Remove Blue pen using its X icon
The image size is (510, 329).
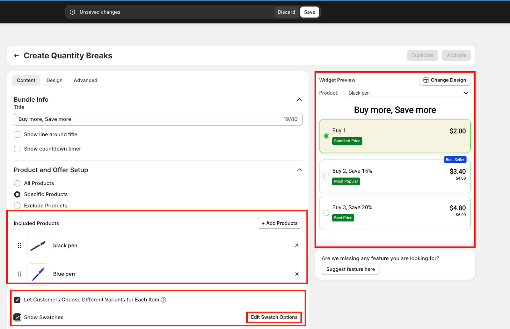pyautogui.click(x=297, y=274)
